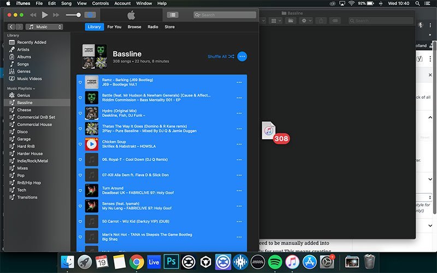Viewport: 437px width, 273px height.
Task: Love the Royal-T - Cool Down track
Action: coord(80,159)
